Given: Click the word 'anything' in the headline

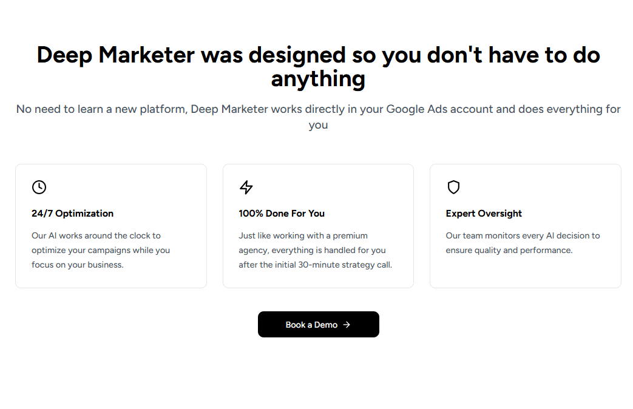Looking at the screenshot, I should tap(318, 79).
